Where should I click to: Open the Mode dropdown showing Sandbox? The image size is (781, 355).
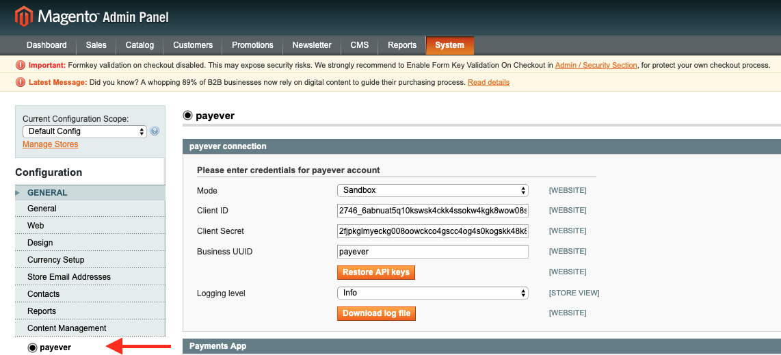[x=432, y=190]
